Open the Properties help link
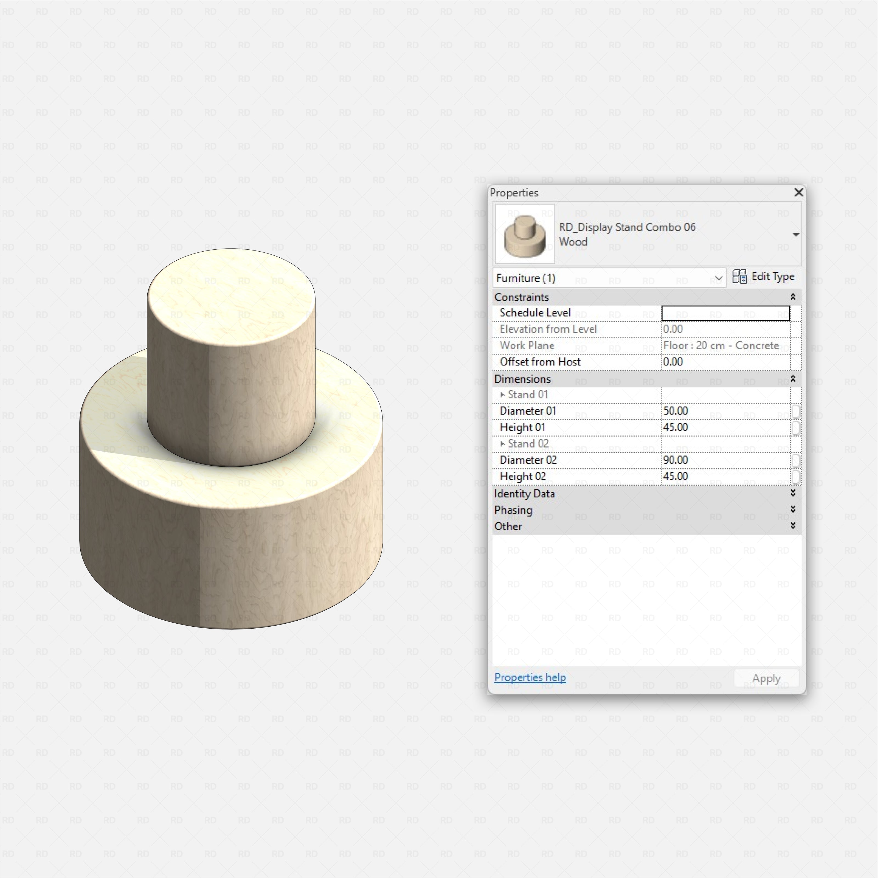The image size is (878, 878). (x=530, y=678)
